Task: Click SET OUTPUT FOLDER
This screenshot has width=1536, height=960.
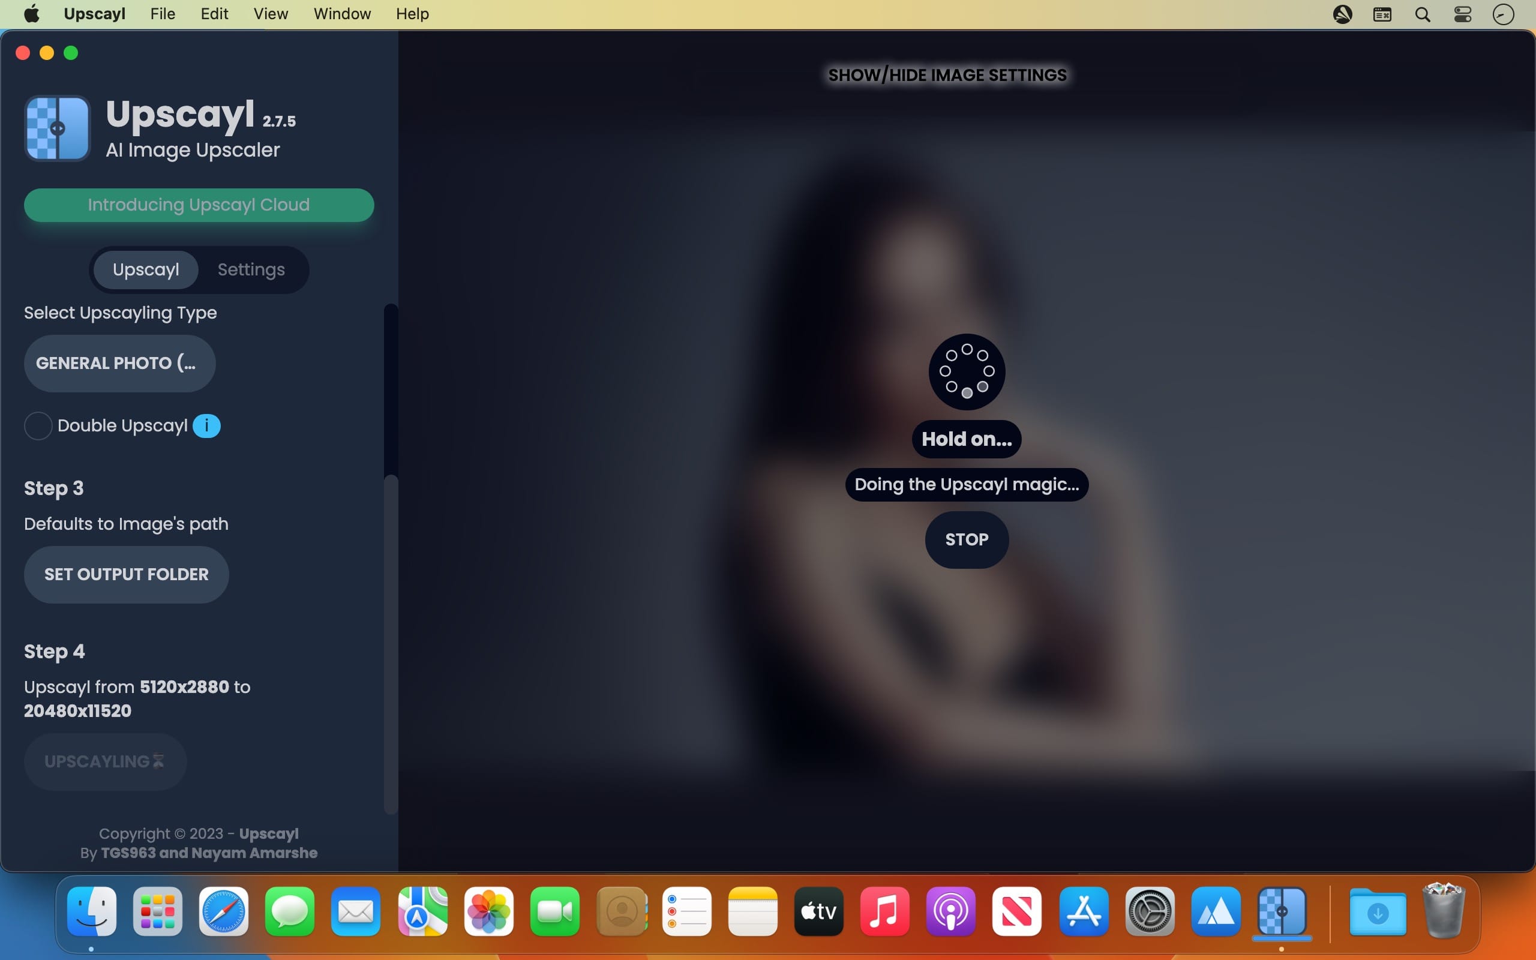Action: 127,575
